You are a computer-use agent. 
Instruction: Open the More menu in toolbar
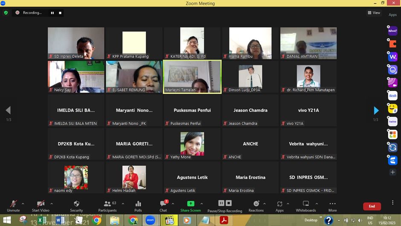pyautogui.click(x=332, y=206)
